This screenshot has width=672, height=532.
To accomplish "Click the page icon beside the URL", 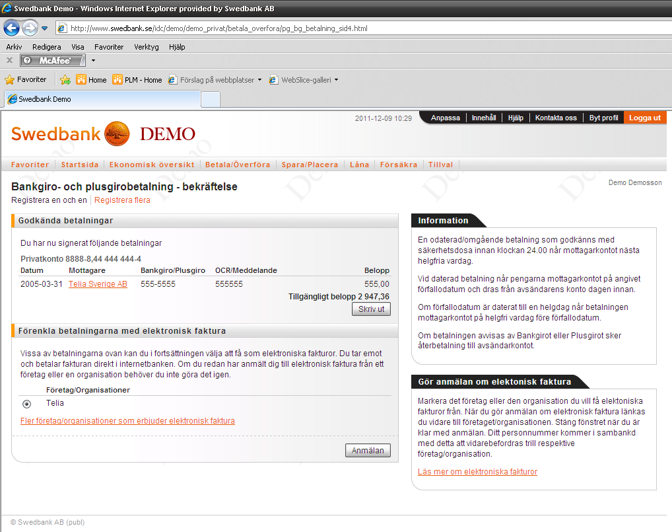I will pyautogui.click(x=62, y=28).
